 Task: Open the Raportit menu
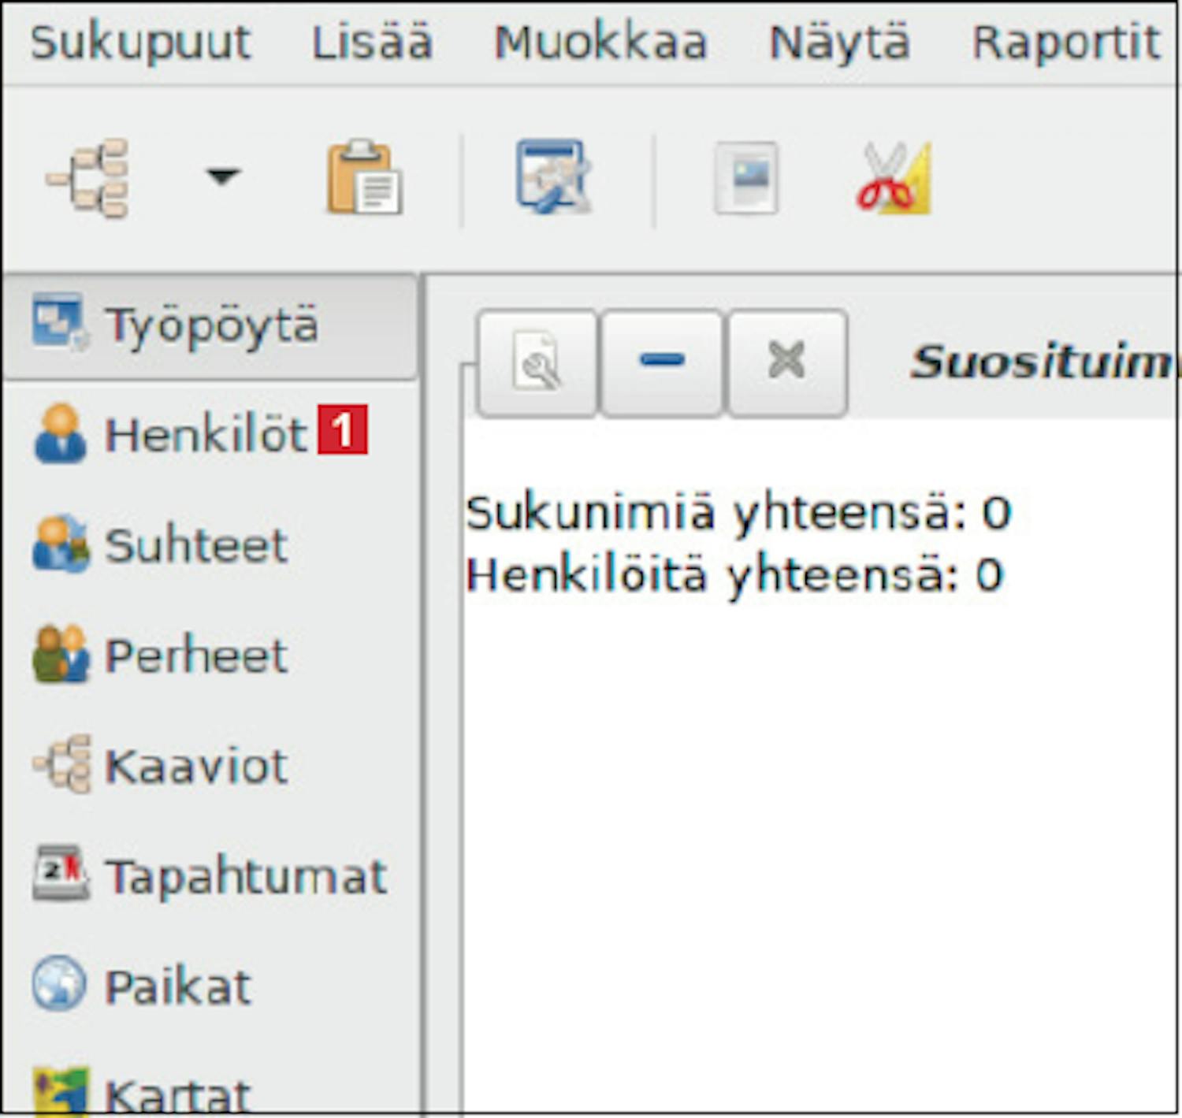point(1066,42)
